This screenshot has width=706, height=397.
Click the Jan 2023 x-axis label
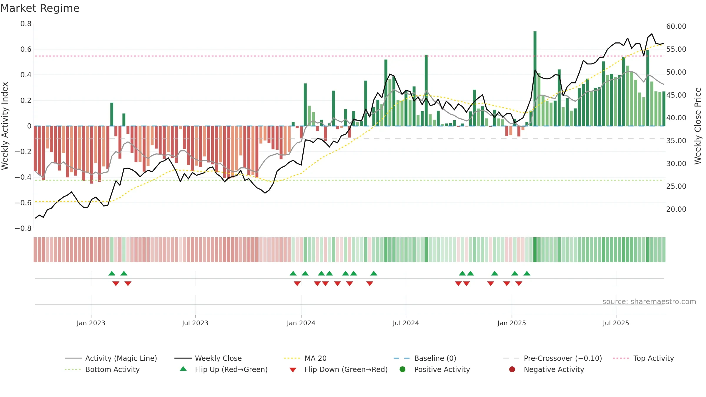[x=91, y=323]
